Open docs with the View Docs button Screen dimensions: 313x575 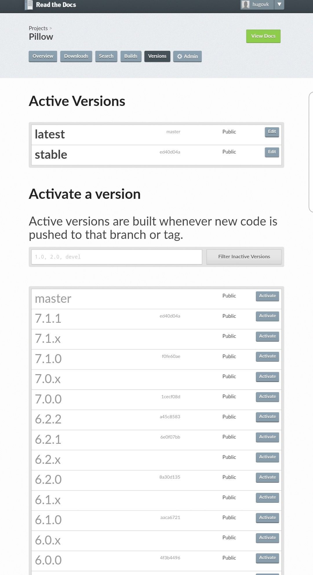pyautogui.click(x=263, y=36)
